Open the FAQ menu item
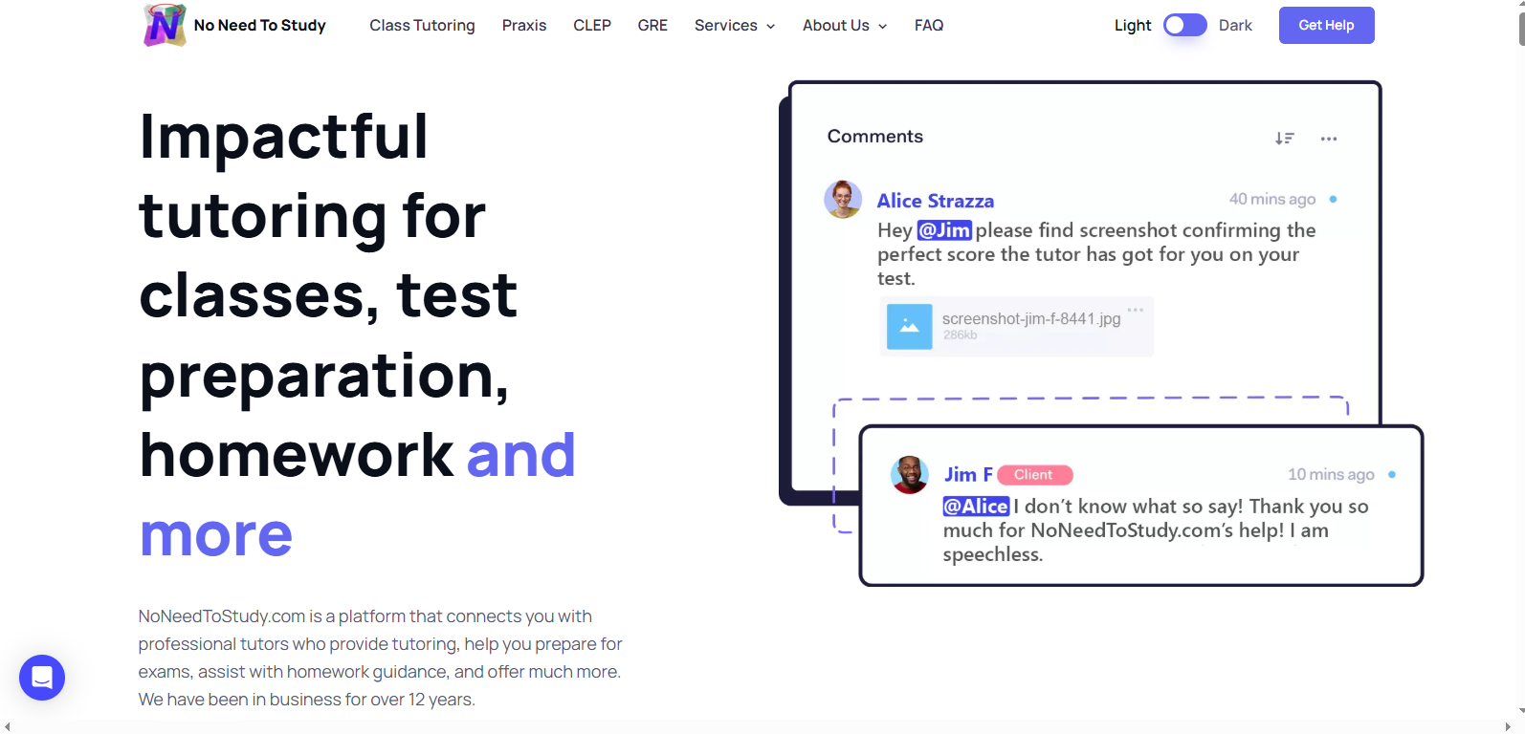 pos(929,26)
